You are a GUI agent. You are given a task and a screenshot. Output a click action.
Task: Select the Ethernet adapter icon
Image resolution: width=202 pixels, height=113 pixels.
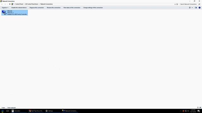click(x=4, y=13)
